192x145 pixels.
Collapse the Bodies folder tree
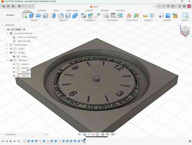7,53
